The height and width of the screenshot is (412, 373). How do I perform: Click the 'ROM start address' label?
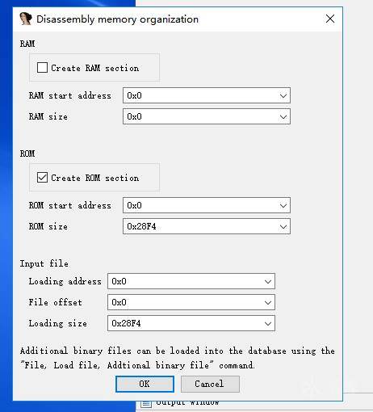[x=70, y=205]
